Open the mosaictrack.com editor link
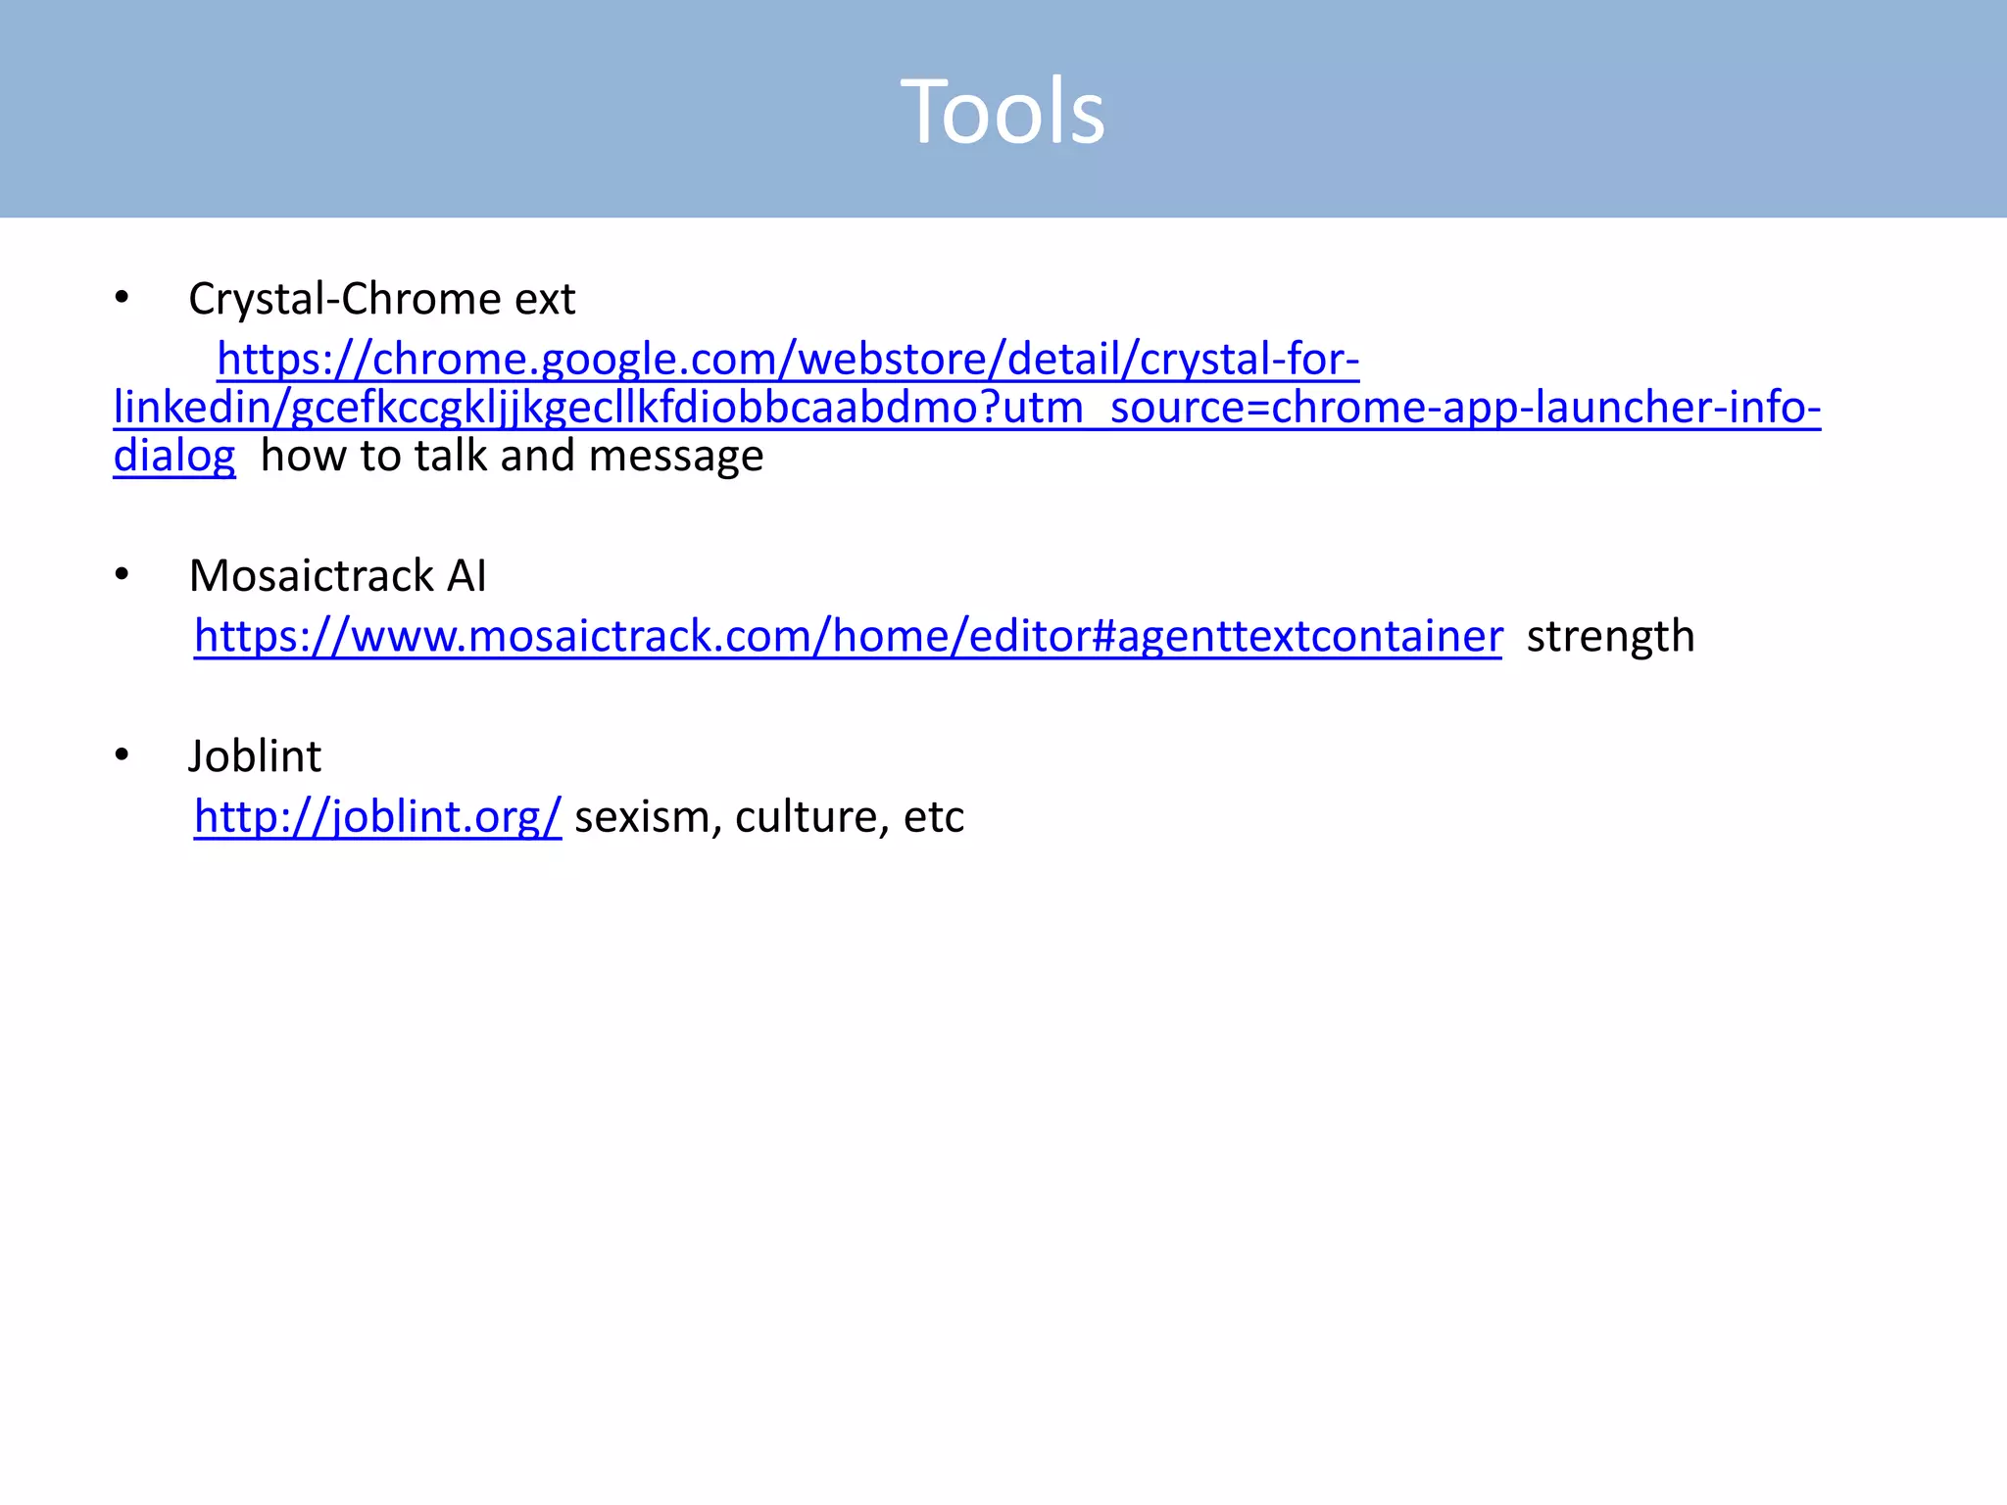The height and width of the screenshot is (1505, 2007). (x=848, y=637)
